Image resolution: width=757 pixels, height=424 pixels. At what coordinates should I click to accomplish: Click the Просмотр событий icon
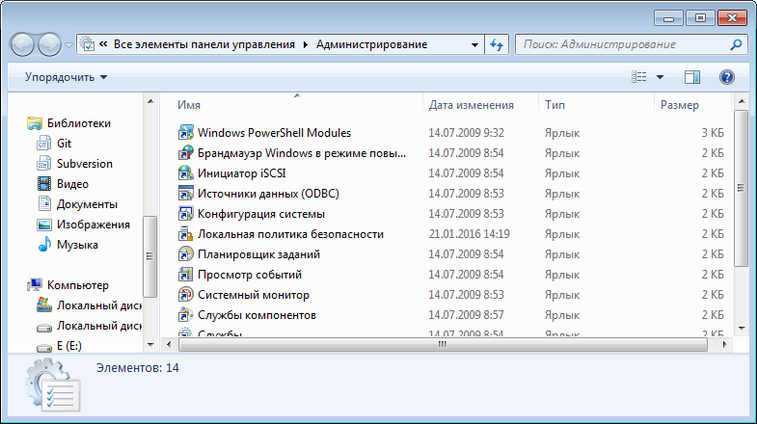point(185,275)
